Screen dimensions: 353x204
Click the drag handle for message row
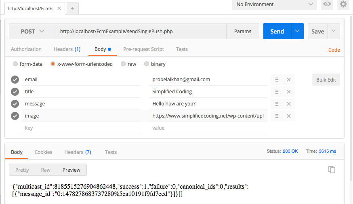coord(277,104)
